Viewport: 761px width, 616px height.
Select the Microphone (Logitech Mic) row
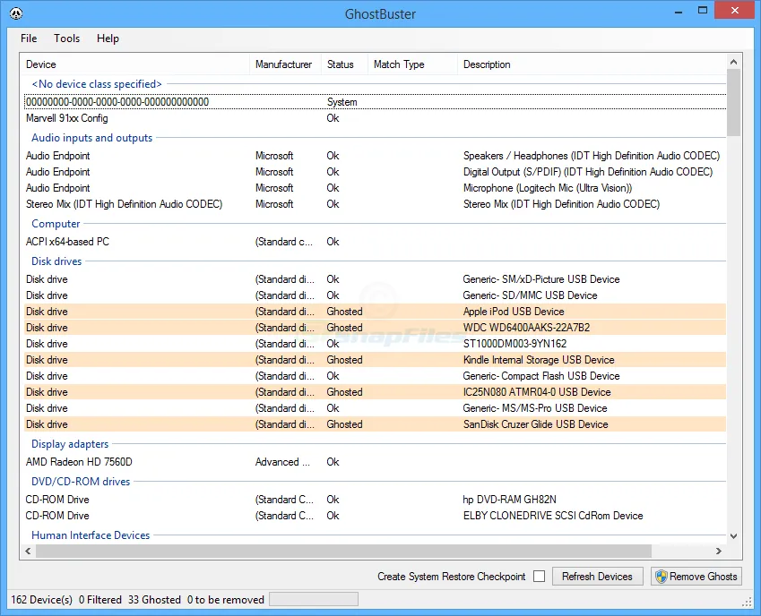point(376,188)
